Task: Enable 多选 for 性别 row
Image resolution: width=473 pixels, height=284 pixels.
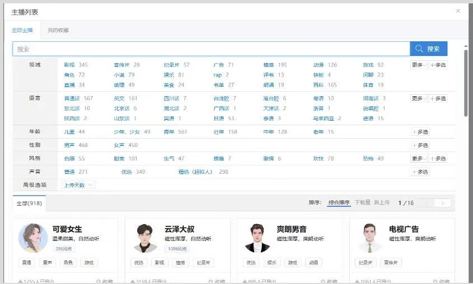Action: pyautogui.click(x=420, y=145)
